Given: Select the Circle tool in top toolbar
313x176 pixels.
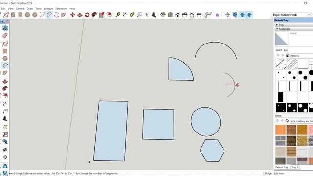Looking at the screenshot, I should coord(27,15).
